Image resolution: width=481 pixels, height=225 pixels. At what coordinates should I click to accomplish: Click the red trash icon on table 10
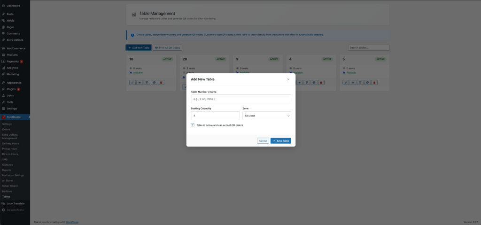[x=161, y=83]
